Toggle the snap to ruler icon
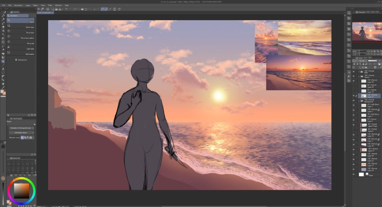The height and width of the screenshot is (207, 382). tap(102, 9)
